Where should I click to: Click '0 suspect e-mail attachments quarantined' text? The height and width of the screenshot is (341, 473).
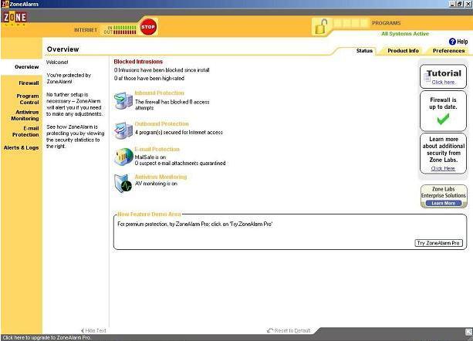(x=180, y=163)
